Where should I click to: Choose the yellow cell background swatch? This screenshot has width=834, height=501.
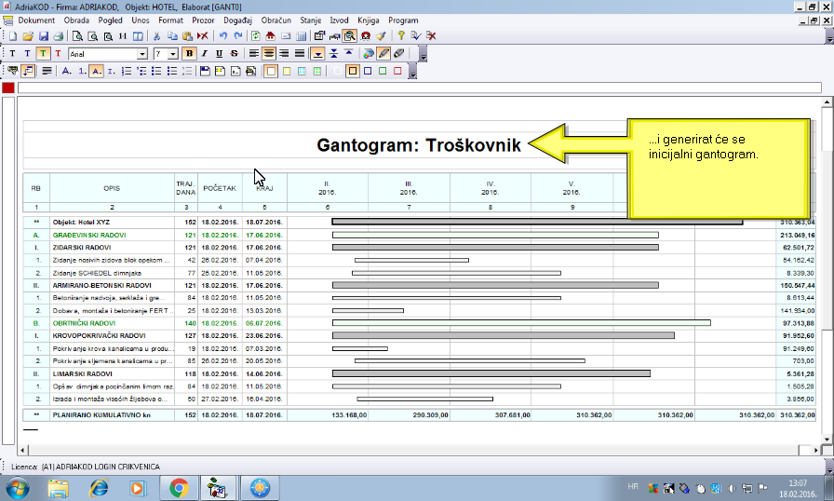click(287, 72)
